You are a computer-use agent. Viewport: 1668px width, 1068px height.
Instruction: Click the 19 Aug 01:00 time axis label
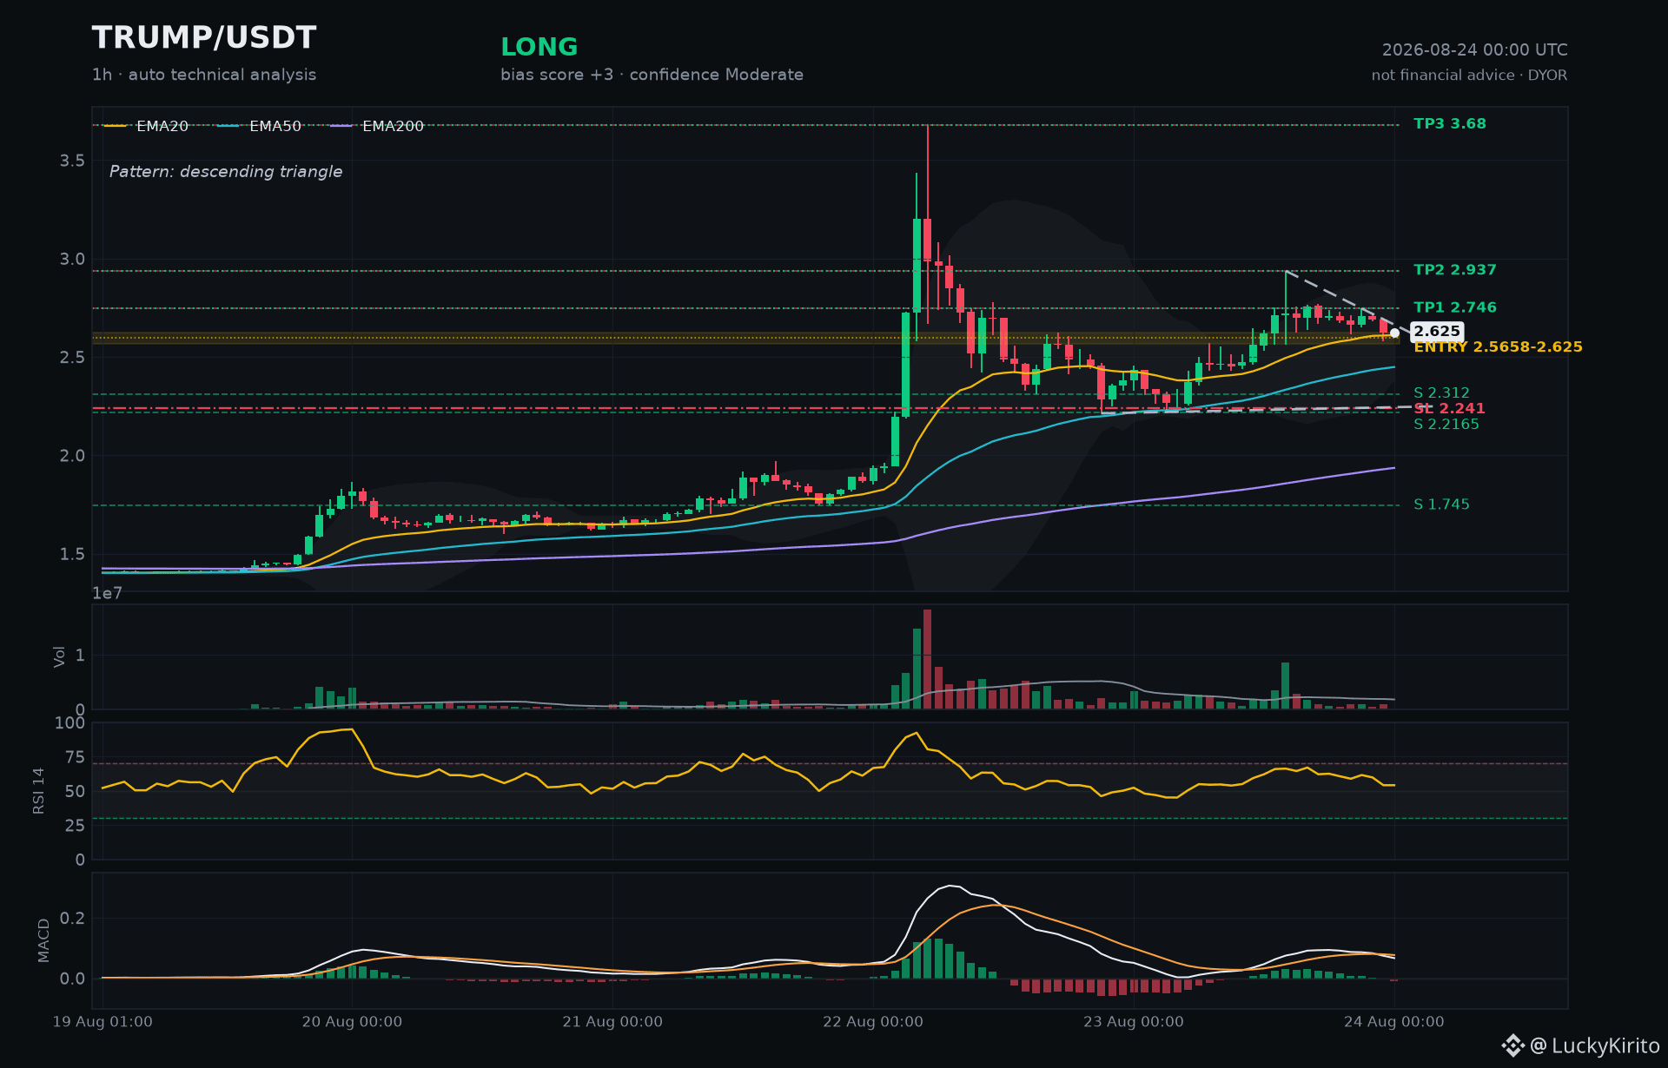click(x=103, y=1022)
